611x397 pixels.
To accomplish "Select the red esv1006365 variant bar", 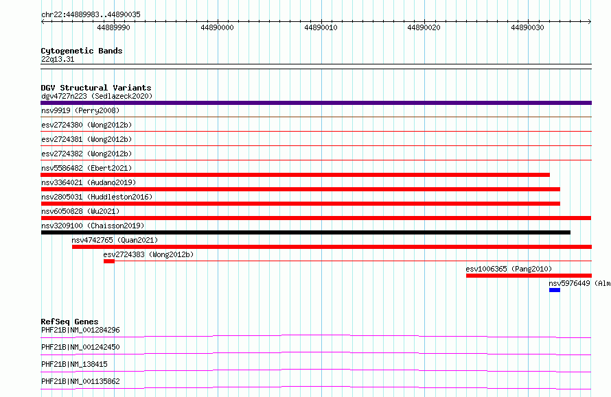I will [529, 276].
